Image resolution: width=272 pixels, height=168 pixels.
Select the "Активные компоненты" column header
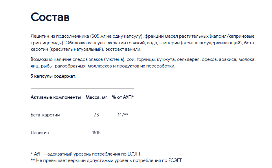pos(56,97)
